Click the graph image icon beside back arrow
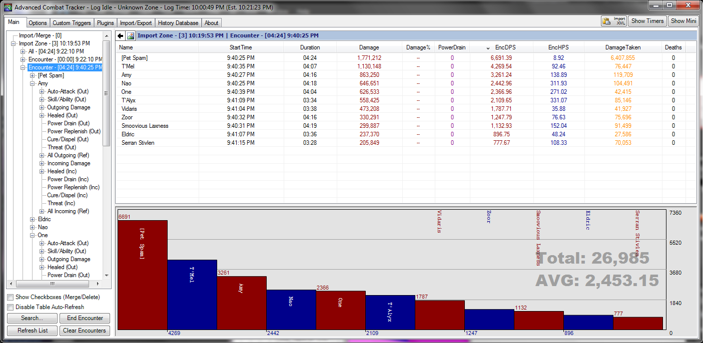The width and height of the screenshot is (703, 343). pyautogui.click(x=131, y=36)
